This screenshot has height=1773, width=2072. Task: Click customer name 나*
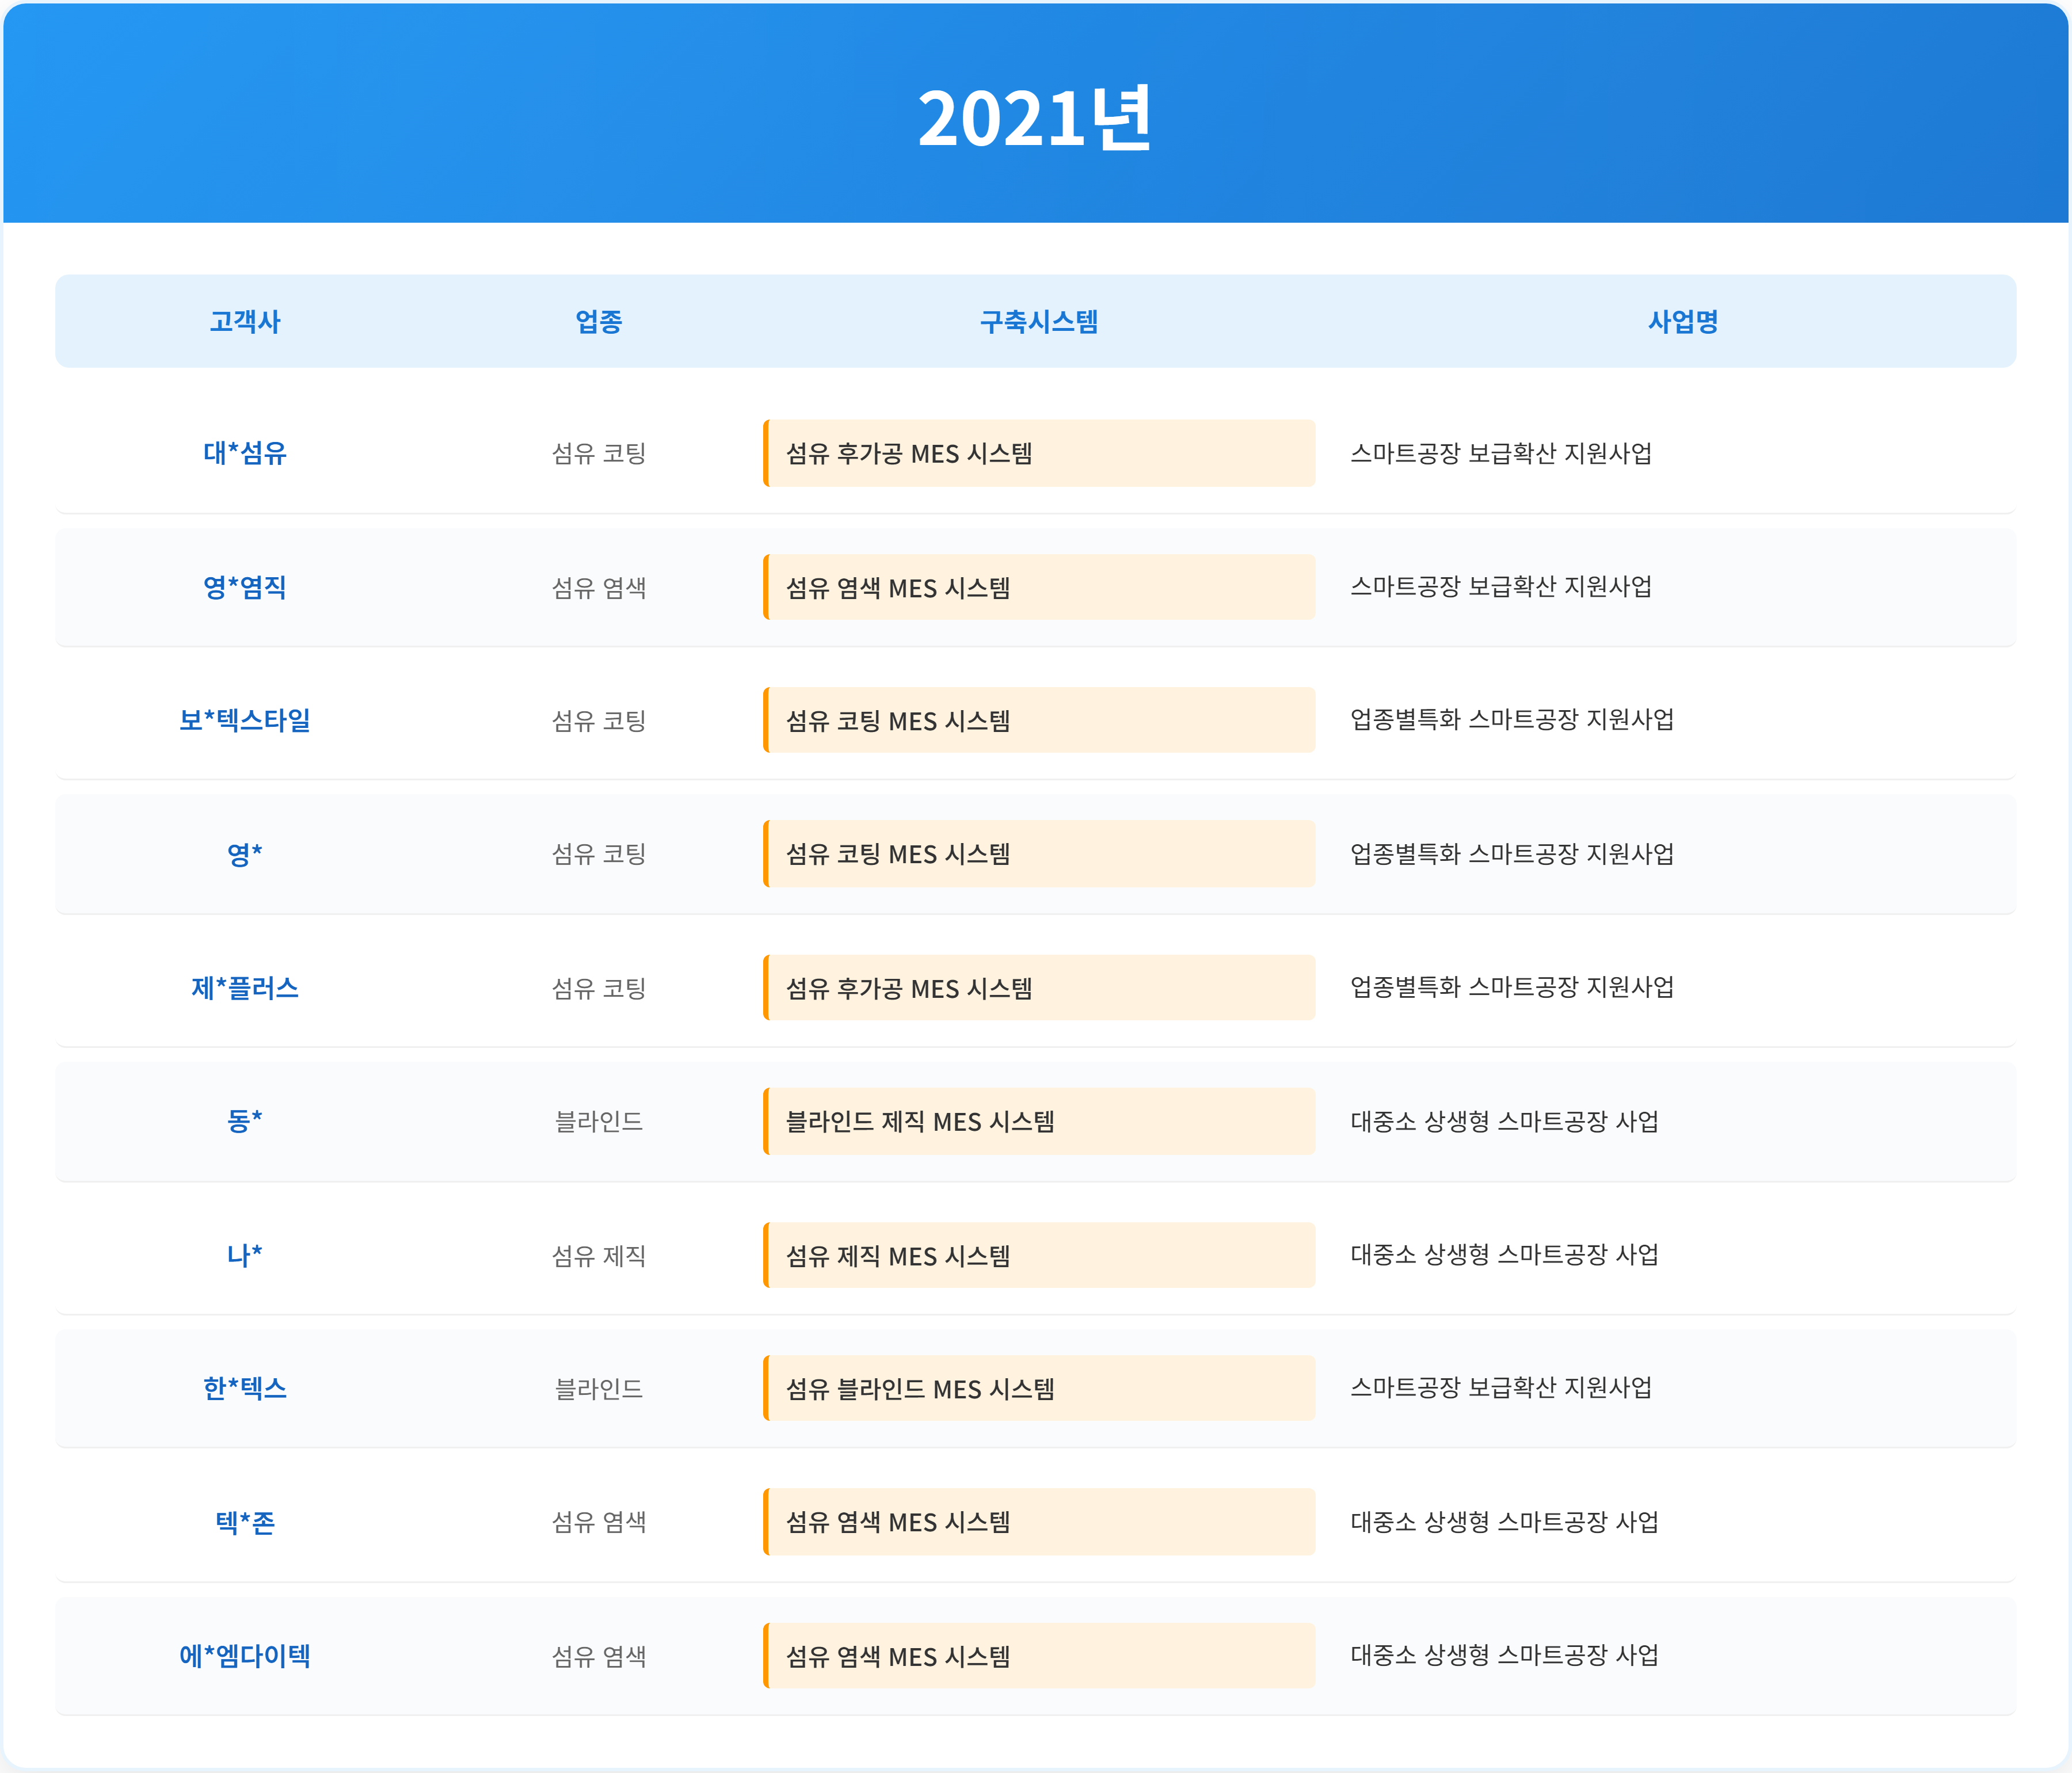tap(244, 1255)
